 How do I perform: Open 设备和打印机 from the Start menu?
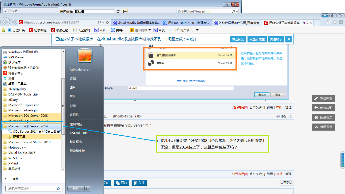tap(79, 133)
